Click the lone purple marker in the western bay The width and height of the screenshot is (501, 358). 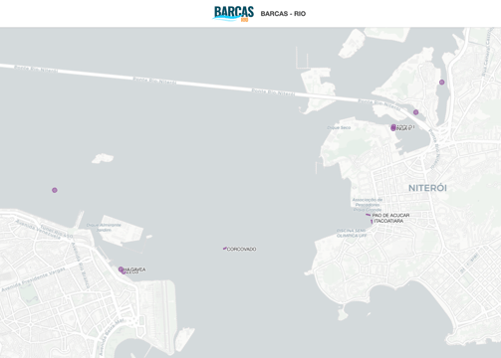pos(55,190)
